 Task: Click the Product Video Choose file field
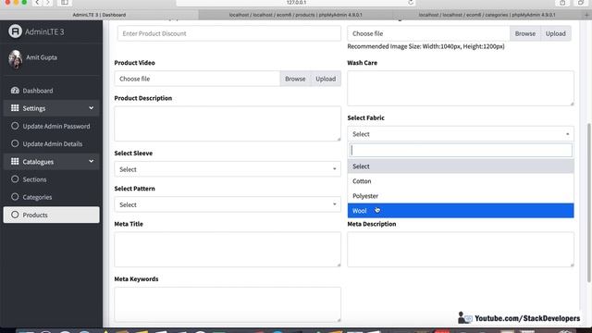click(197, 79)
